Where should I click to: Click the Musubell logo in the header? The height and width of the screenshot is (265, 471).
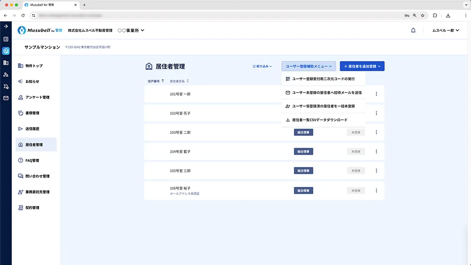coord(40,30)
